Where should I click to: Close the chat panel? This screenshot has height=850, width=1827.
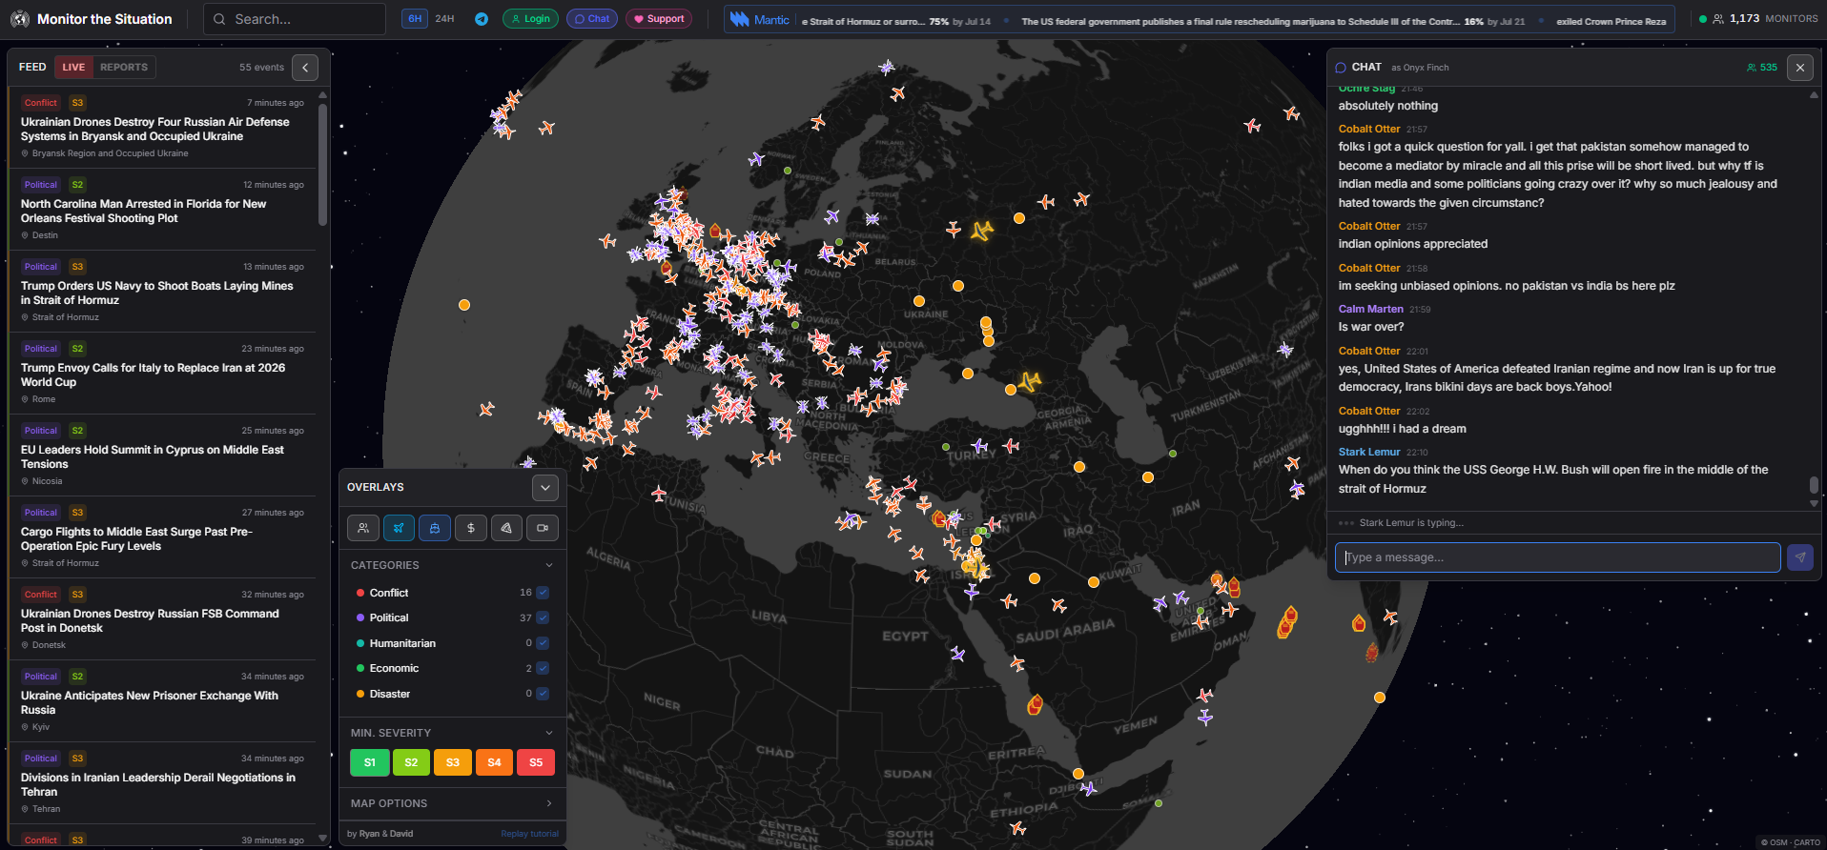click(1799, 68)
